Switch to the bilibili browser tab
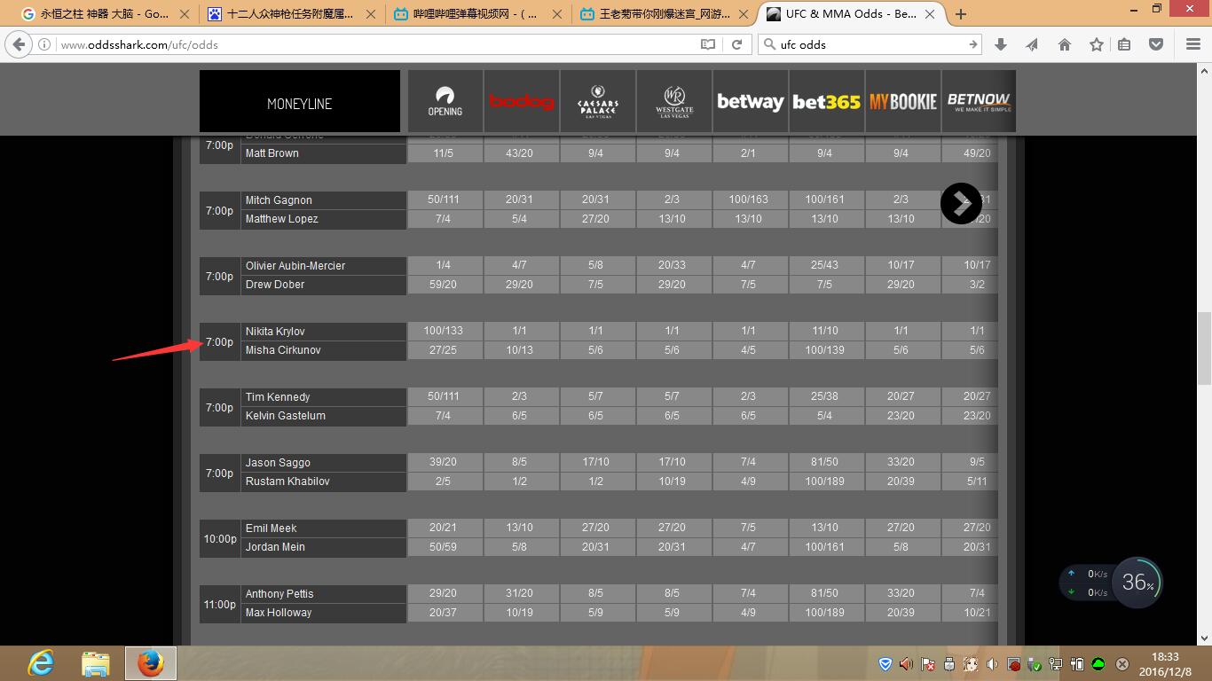This screenshot has height=681, width=1212. 475,14
